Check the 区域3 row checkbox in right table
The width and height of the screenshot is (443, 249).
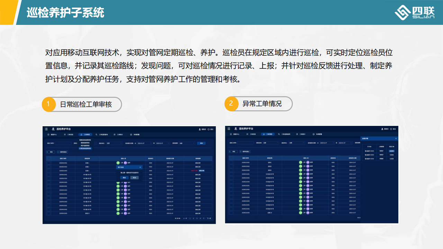pyautogui.click(x=231, y=170)
